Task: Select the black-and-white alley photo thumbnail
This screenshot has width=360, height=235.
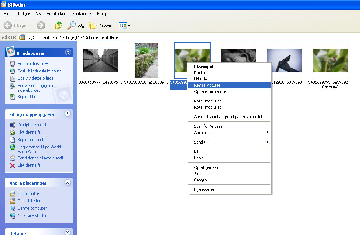Action: click(x=100, y=60)
